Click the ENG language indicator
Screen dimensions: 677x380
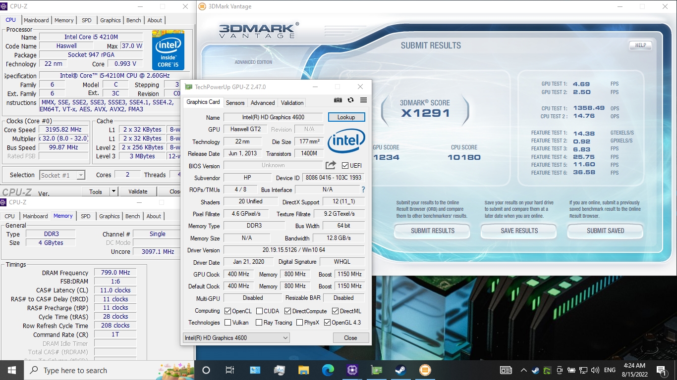point(609,370)
